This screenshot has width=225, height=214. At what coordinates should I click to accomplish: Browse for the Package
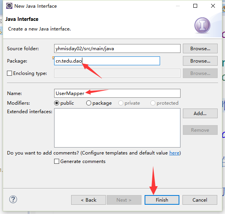200,61
